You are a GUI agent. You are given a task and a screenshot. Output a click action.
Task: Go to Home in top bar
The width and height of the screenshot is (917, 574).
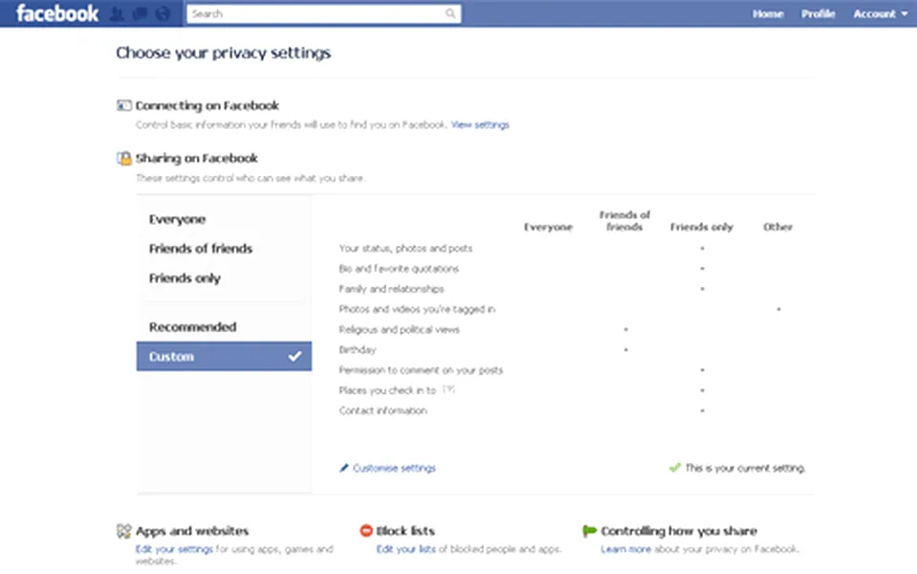(x=768, y=14)
